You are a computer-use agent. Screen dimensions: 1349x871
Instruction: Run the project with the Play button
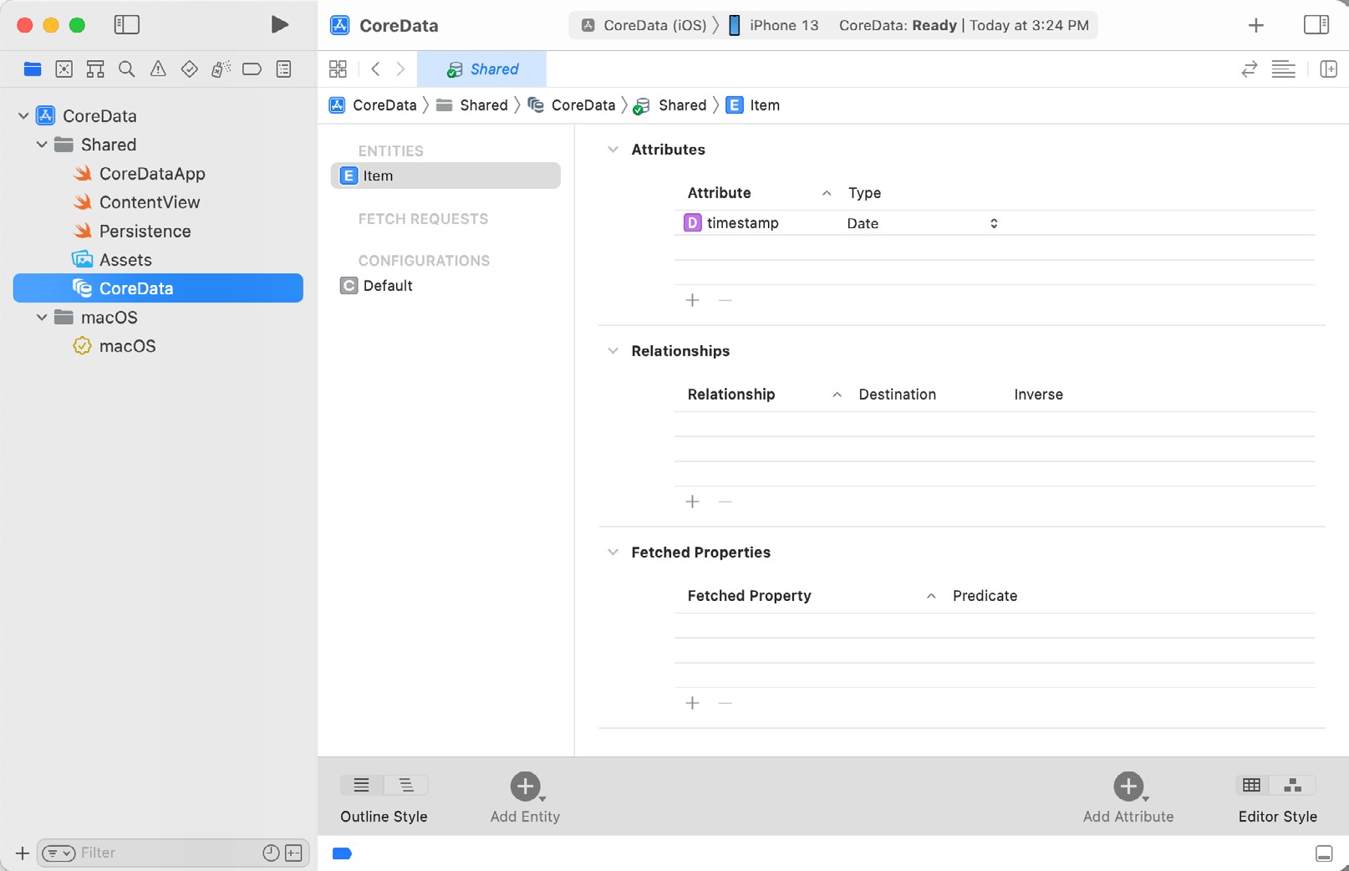(x=280, y=25)
